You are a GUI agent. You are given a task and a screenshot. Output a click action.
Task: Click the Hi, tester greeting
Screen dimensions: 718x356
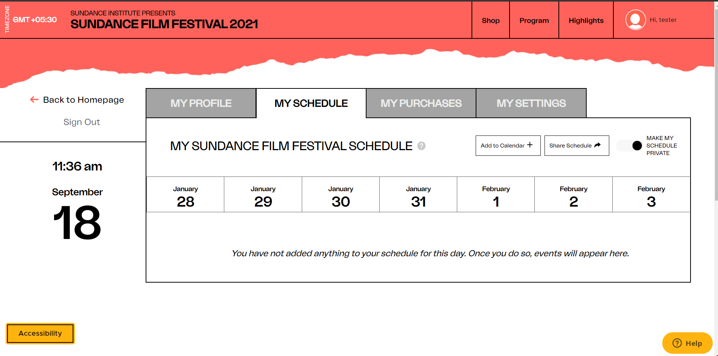[x=663, y=20]
